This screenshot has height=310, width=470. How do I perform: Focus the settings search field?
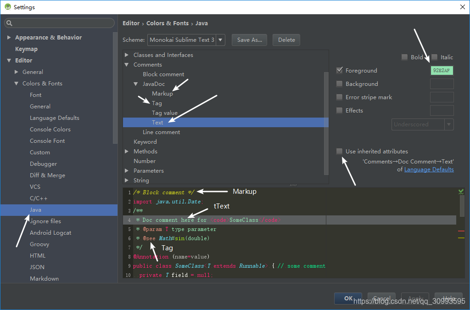pos(59,23)
